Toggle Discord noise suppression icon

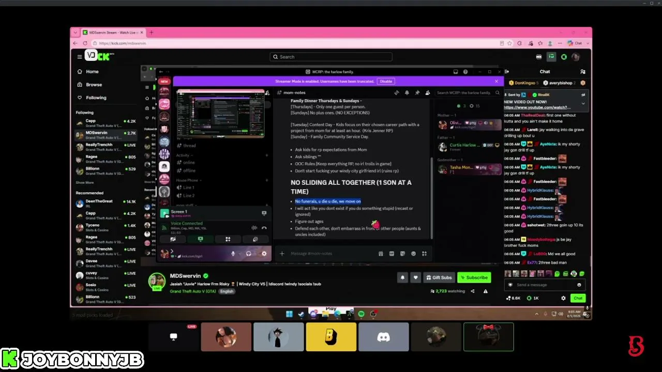(x=254, y=227)
